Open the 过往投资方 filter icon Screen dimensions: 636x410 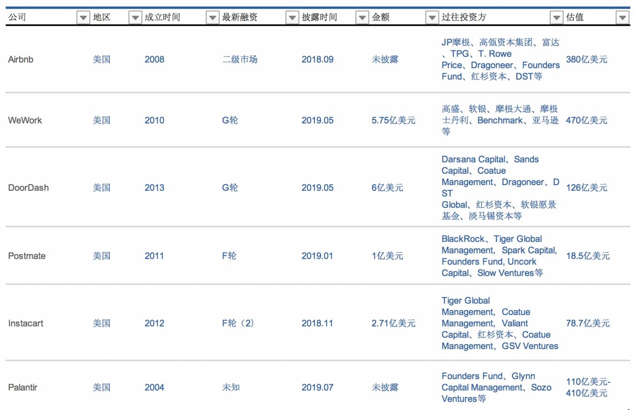557,17
